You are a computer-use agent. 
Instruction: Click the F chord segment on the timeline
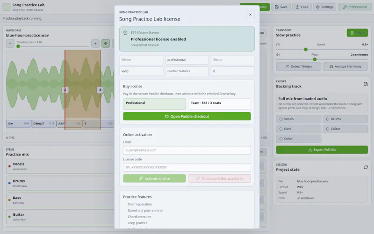click(99, 124)
